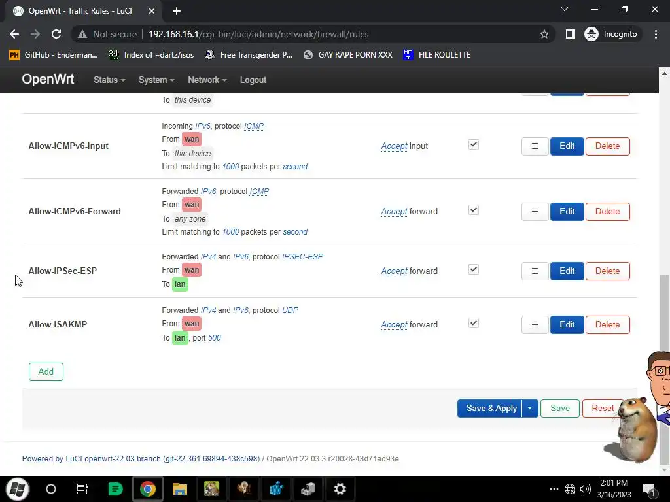Edit the Allow-IPSec-ESP rule
This screenshot has height=502, width=670.
point(567,271)
